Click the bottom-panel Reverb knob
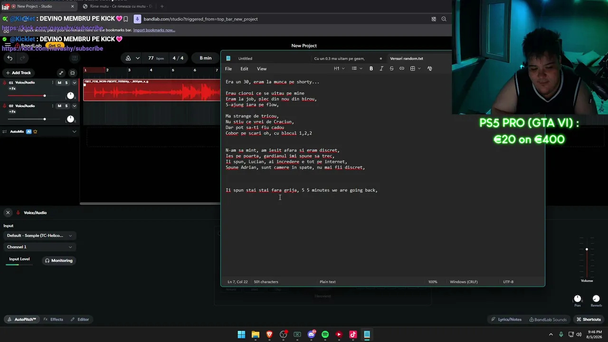608x342 pixels. coord(596,298)
